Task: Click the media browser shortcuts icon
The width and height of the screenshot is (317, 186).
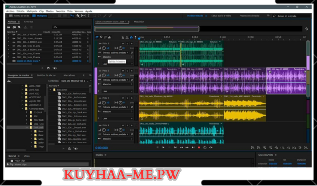Action: (x=9, y=81)
